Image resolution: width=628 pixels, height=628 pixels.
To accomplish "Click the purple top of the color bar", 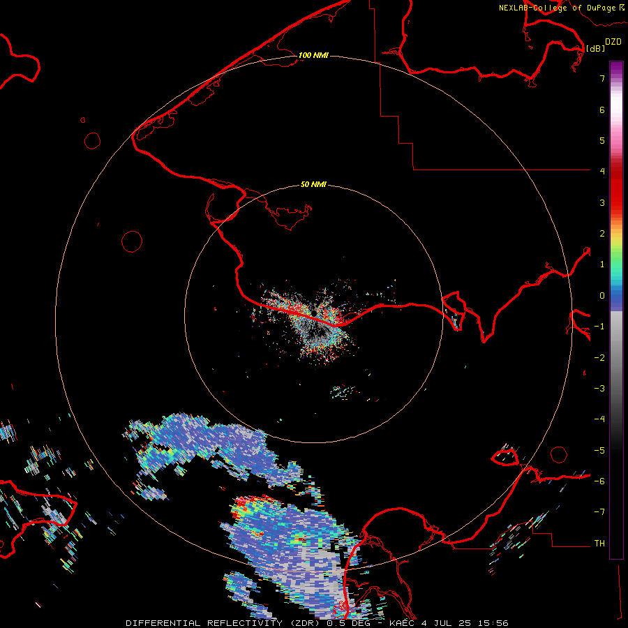I will pos(616,68).
